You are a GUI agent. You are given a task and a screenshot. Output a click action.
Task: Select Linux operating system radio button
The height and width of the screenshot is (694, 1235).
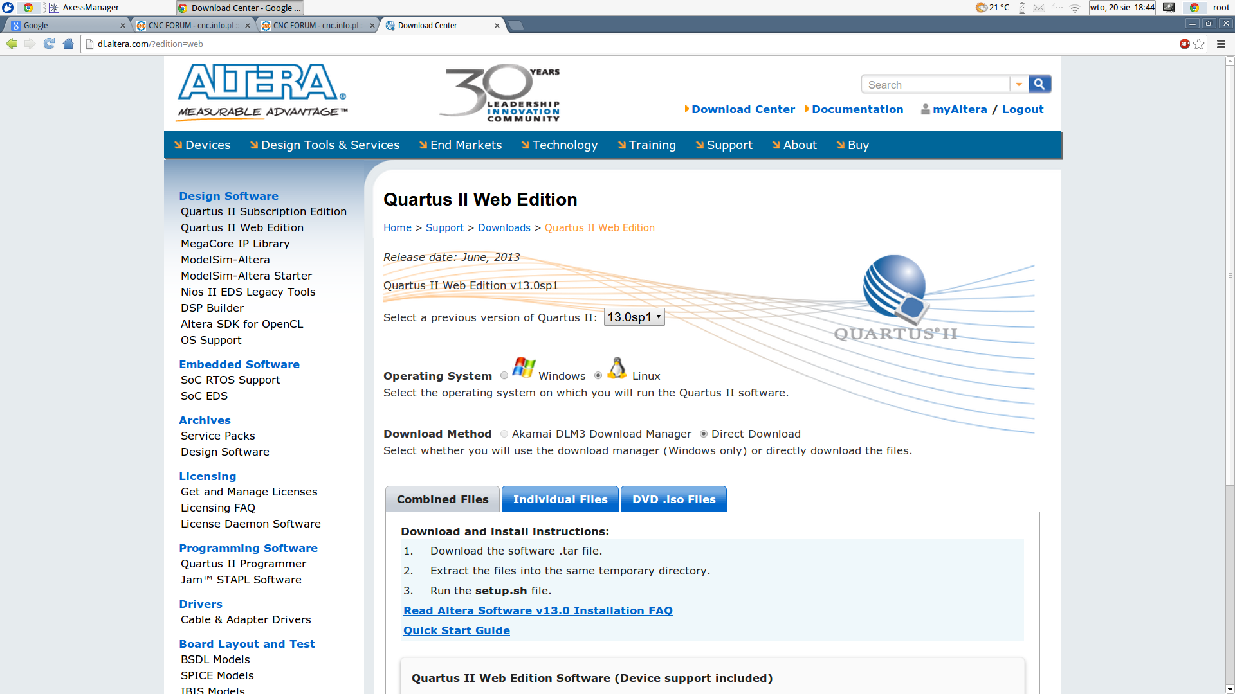[x=598, y=376]
